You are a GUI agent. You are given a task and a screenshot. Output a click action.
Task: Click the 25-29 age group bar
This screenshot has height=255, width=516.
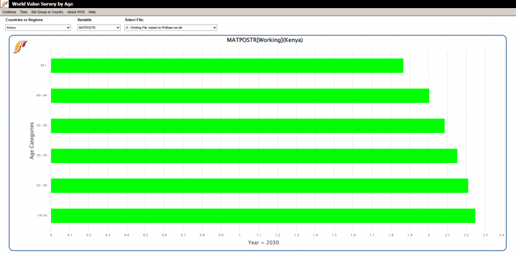259,185
